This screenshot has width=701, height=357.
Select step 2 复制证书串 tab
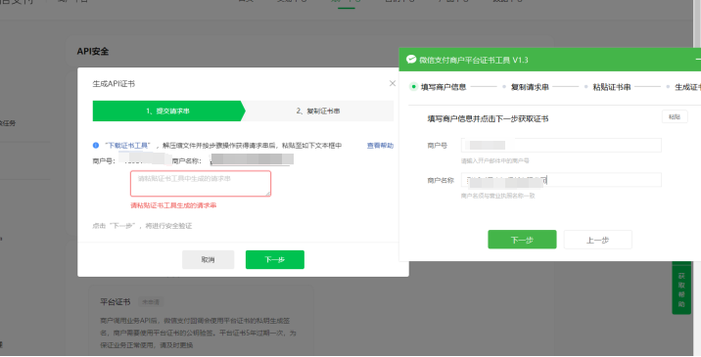coord(319,111)
